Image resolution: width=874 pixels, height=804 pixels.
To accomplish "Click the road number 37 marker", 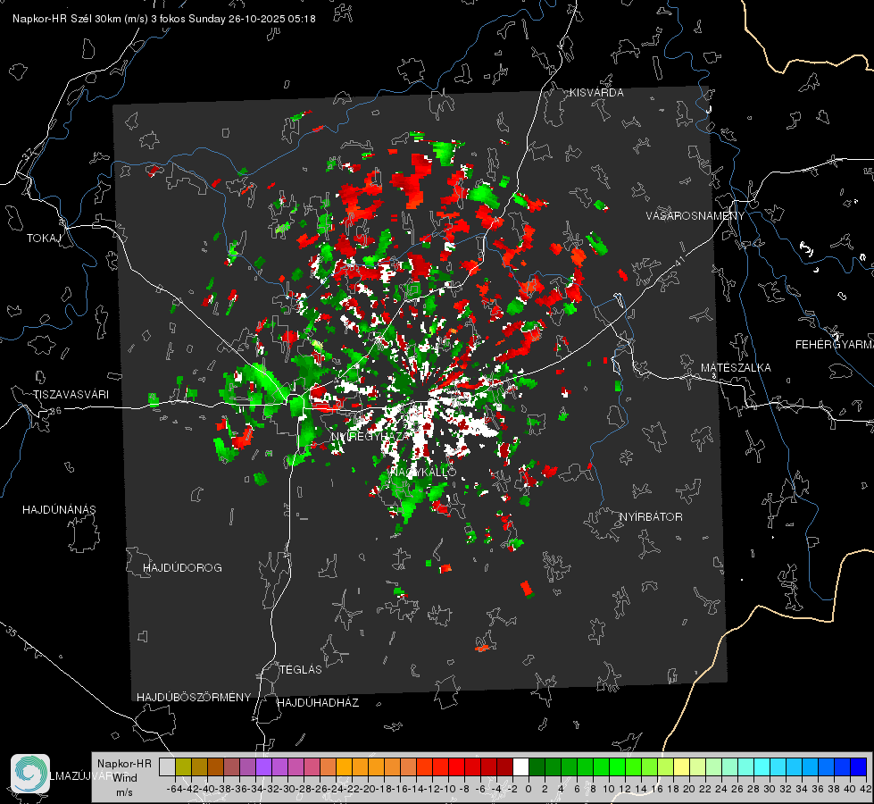I will (x=29, y=154).
